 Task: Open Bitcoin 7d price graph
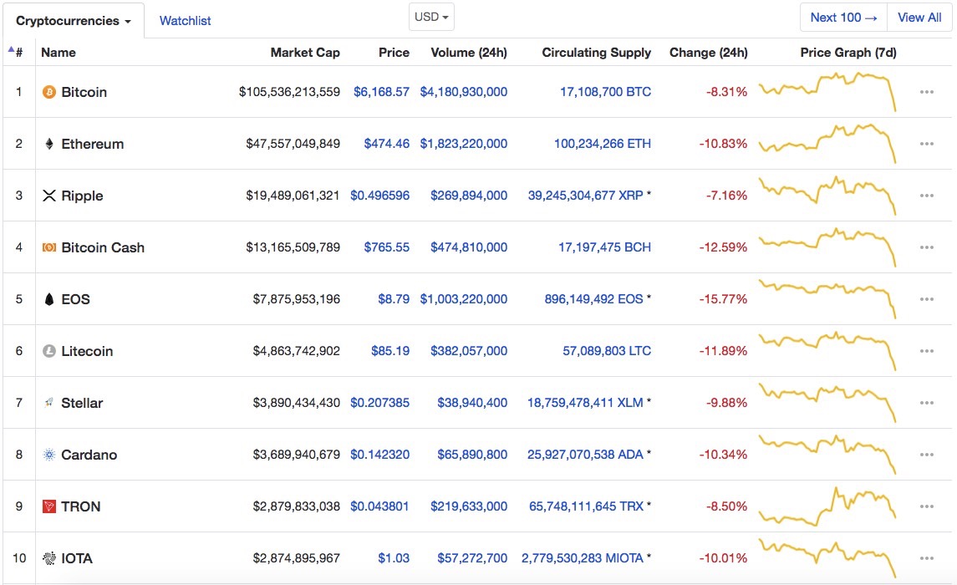(827, 91)
